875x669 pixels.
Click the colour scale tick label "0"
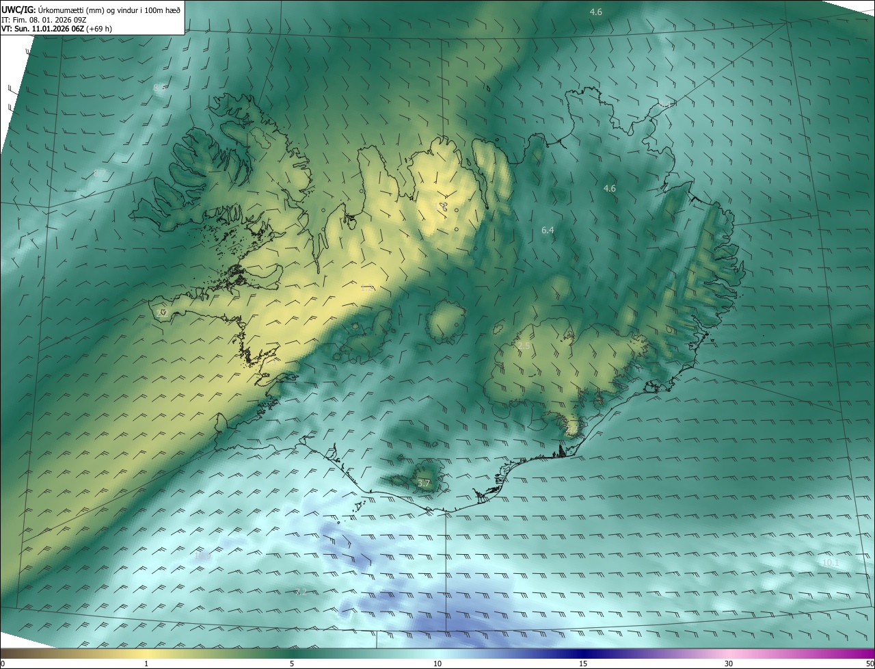click(x=3, y=664)
